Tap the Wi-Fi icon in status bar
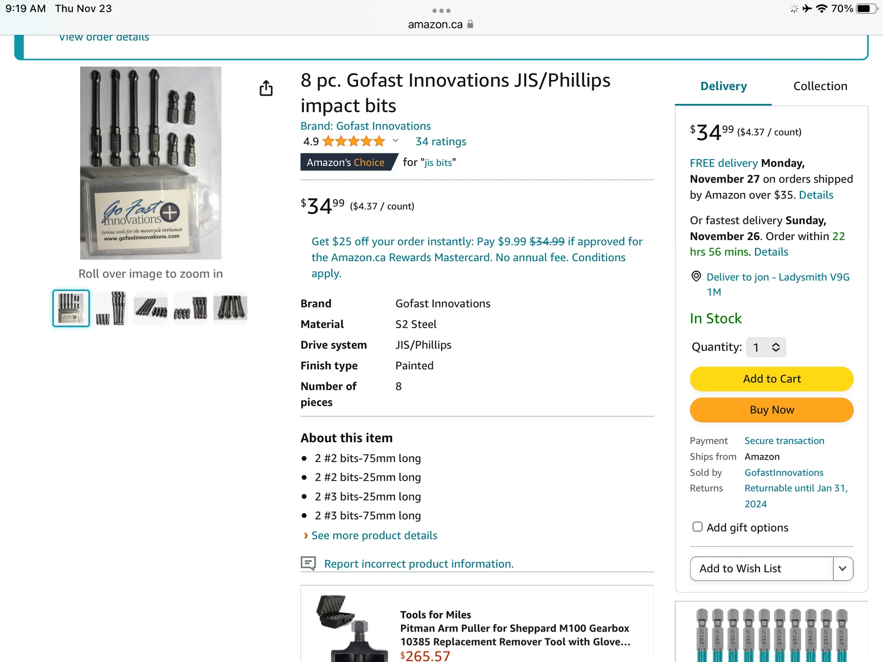 (x=821, y=9)
